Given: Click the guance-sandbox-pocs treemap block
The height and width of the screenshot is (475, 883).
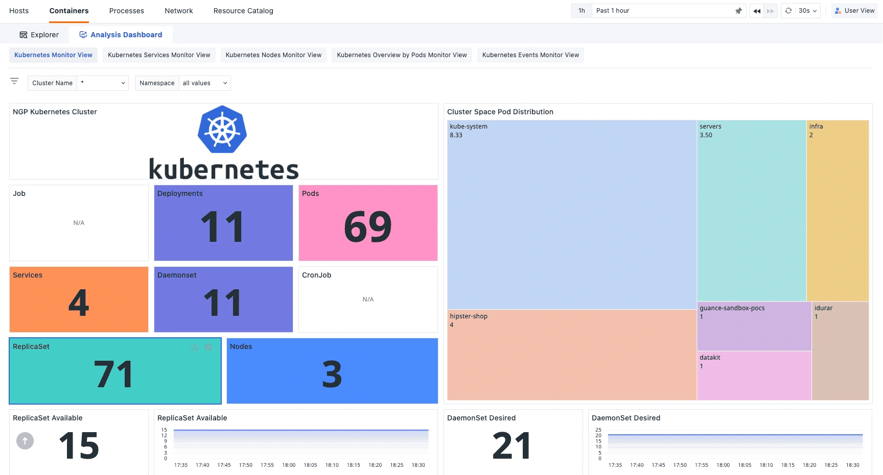Looking at the screenshot, I should [754, 327].
